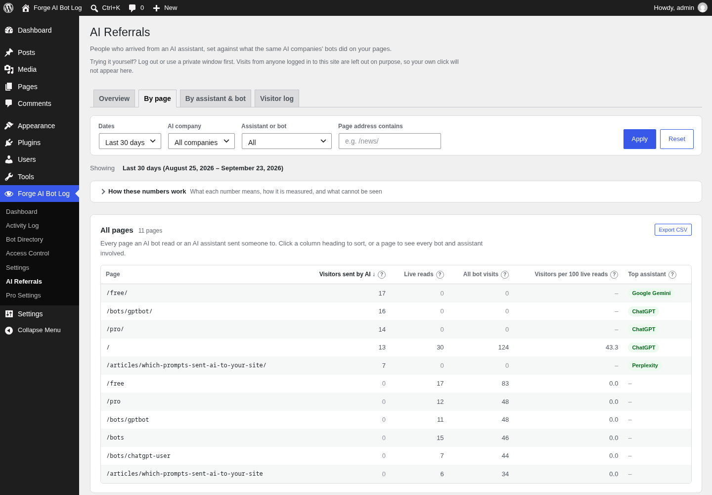
Task: Open the AI company dropdown
Action: [x=201, y=141]
